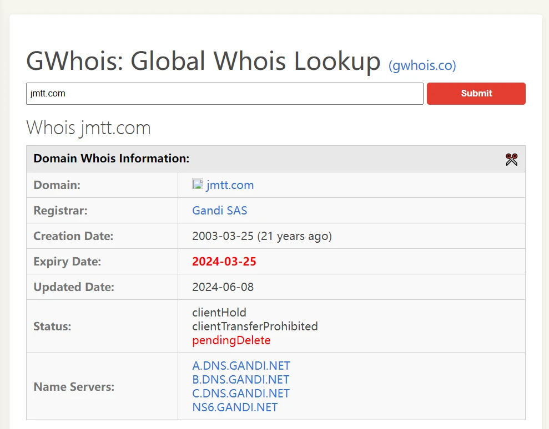Click the Domain Whois Information header text
The height and width of the screenshot is (429, 549).
tap(111, 159)
